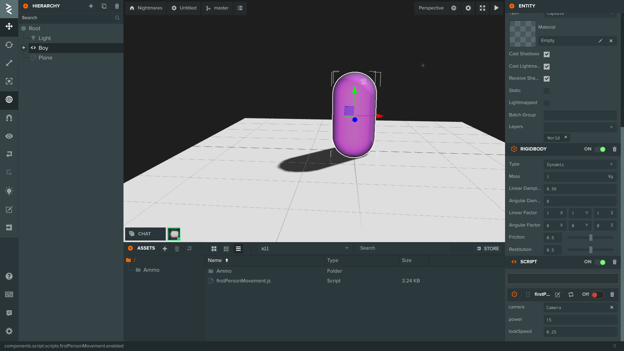The height and width of the screenshot is (351, 624).
Task: Enable the Static checkbox
Action: coord(547,91)
